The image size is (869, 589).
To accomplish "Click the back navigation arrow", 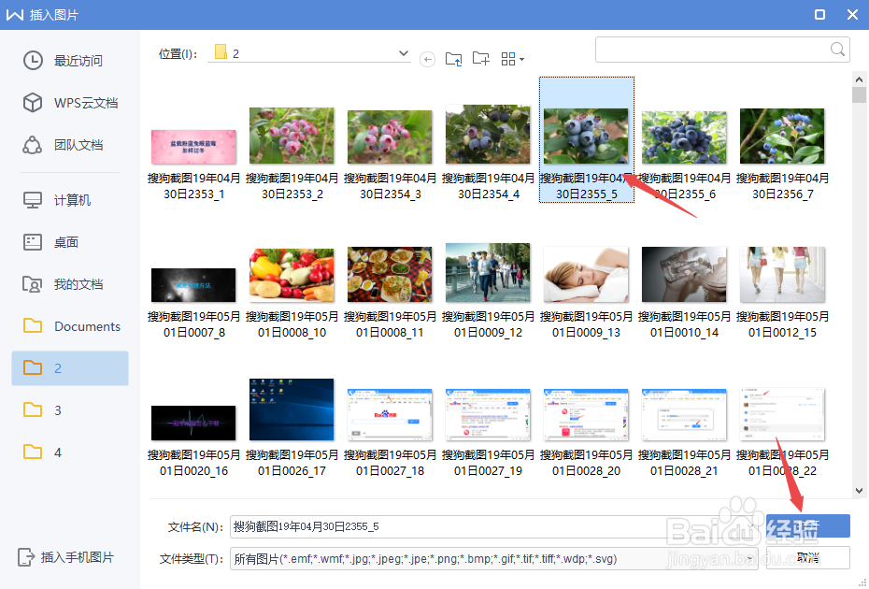I will pos(427,59).
